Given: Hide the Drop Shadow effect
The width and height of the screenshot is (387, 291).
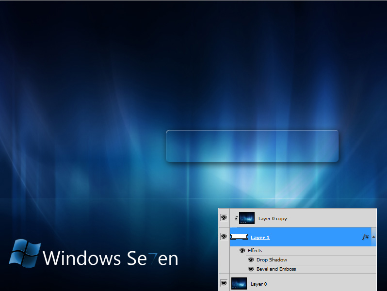Looking at the screenshot, I should (251, 259).
